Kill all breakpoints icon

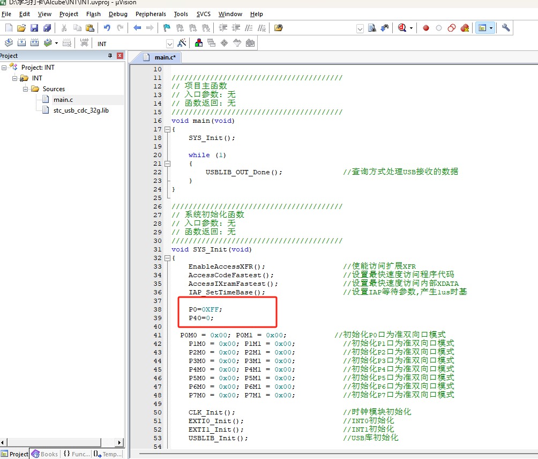(465, 28)
